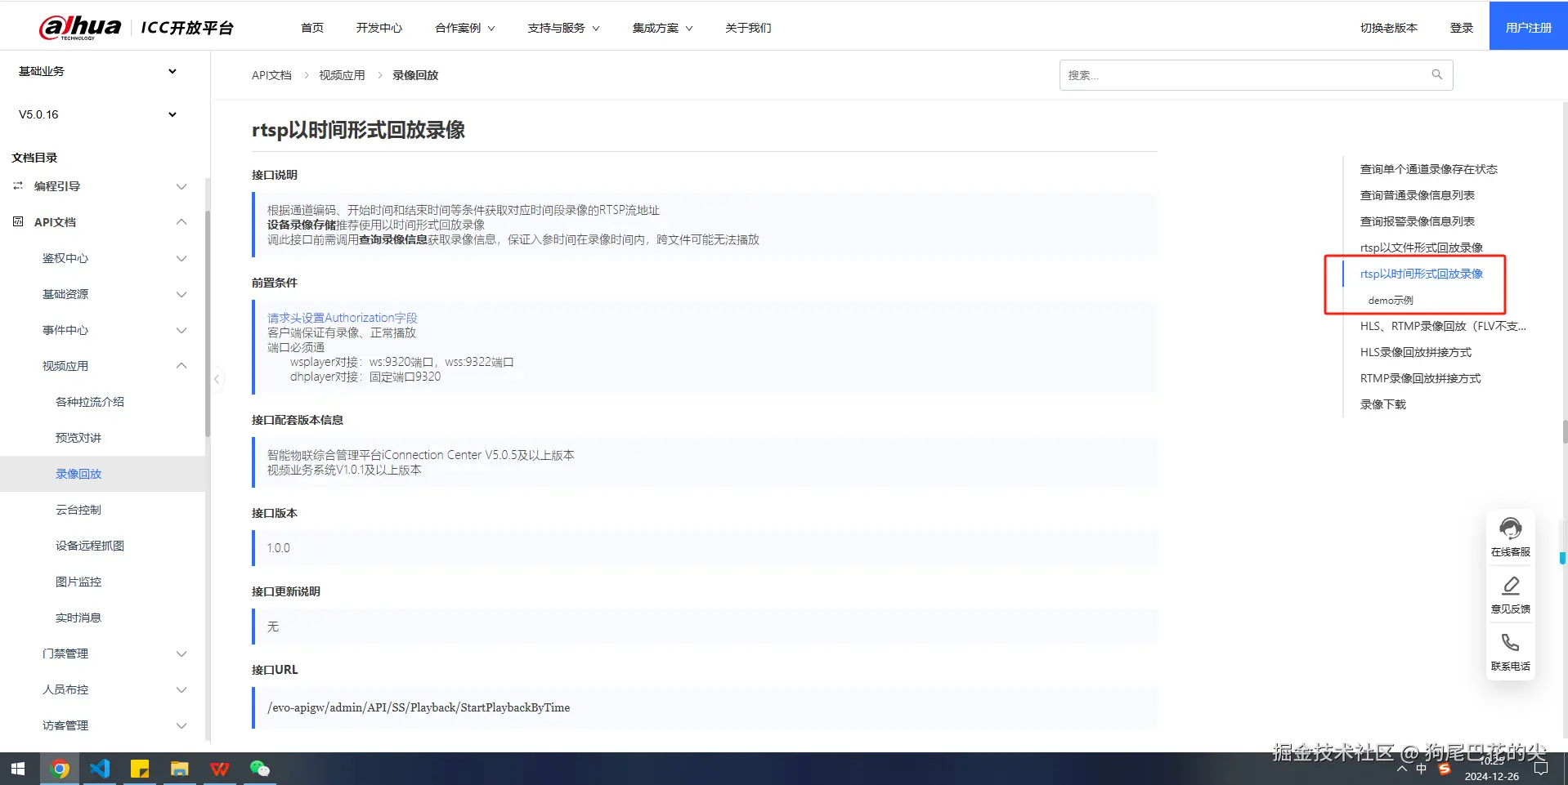Screen dimensions: 1568x785
Task: Click the 登录 link
Action: tap(1462, 28)
